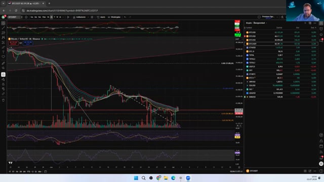Click the current price label on price axis
This screenshot has width=324, height=182.
point(238,110)
